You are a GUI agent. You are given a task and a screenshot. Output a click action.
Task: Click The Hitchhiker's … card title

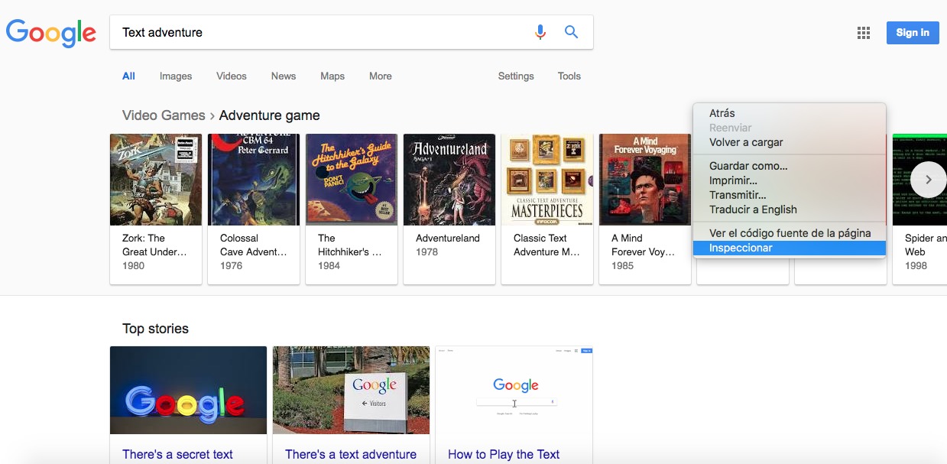pos(350,245)
